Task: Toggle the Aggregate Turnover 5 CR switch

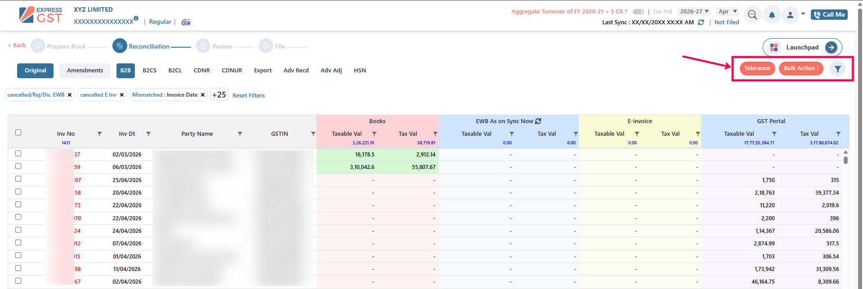Action: [638, 12]
